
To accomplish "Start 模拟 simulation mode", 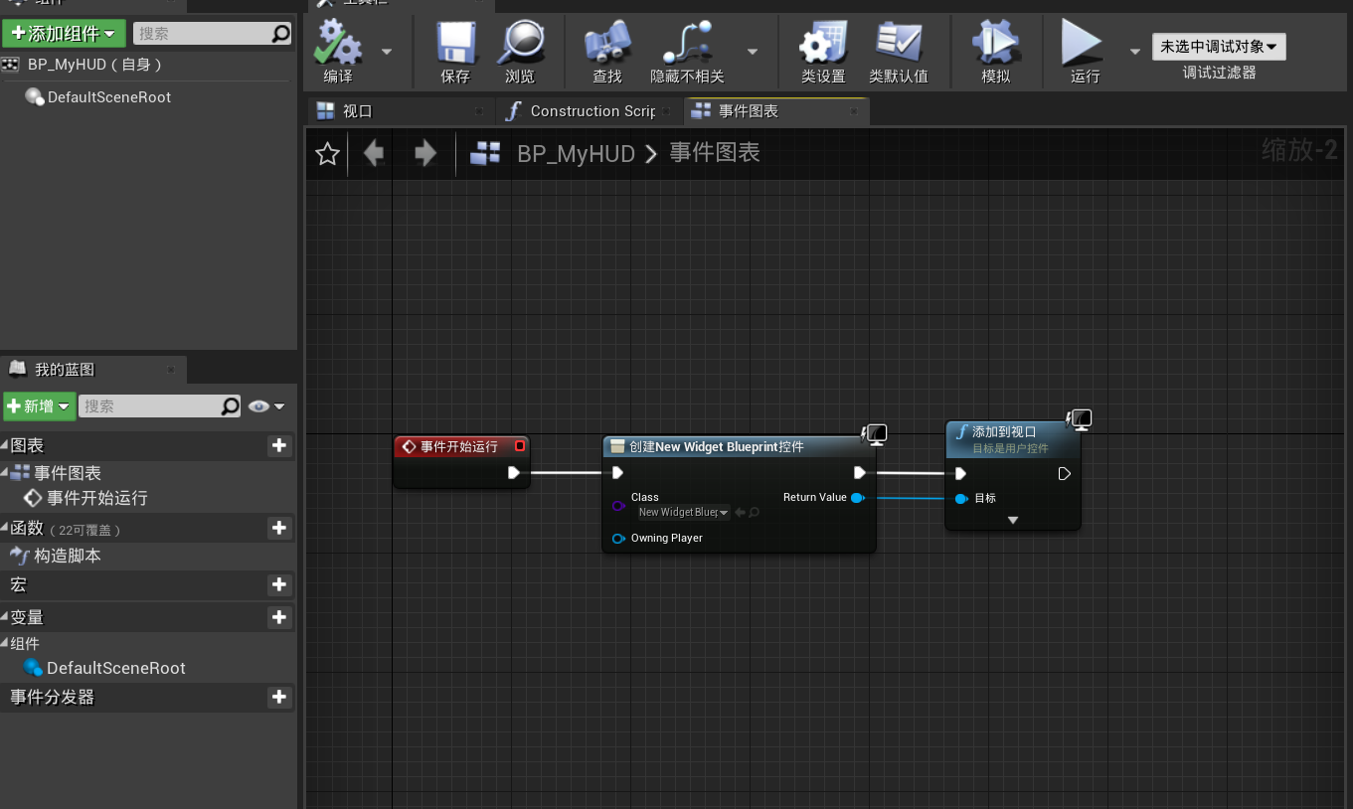I will tap(995, 50).
